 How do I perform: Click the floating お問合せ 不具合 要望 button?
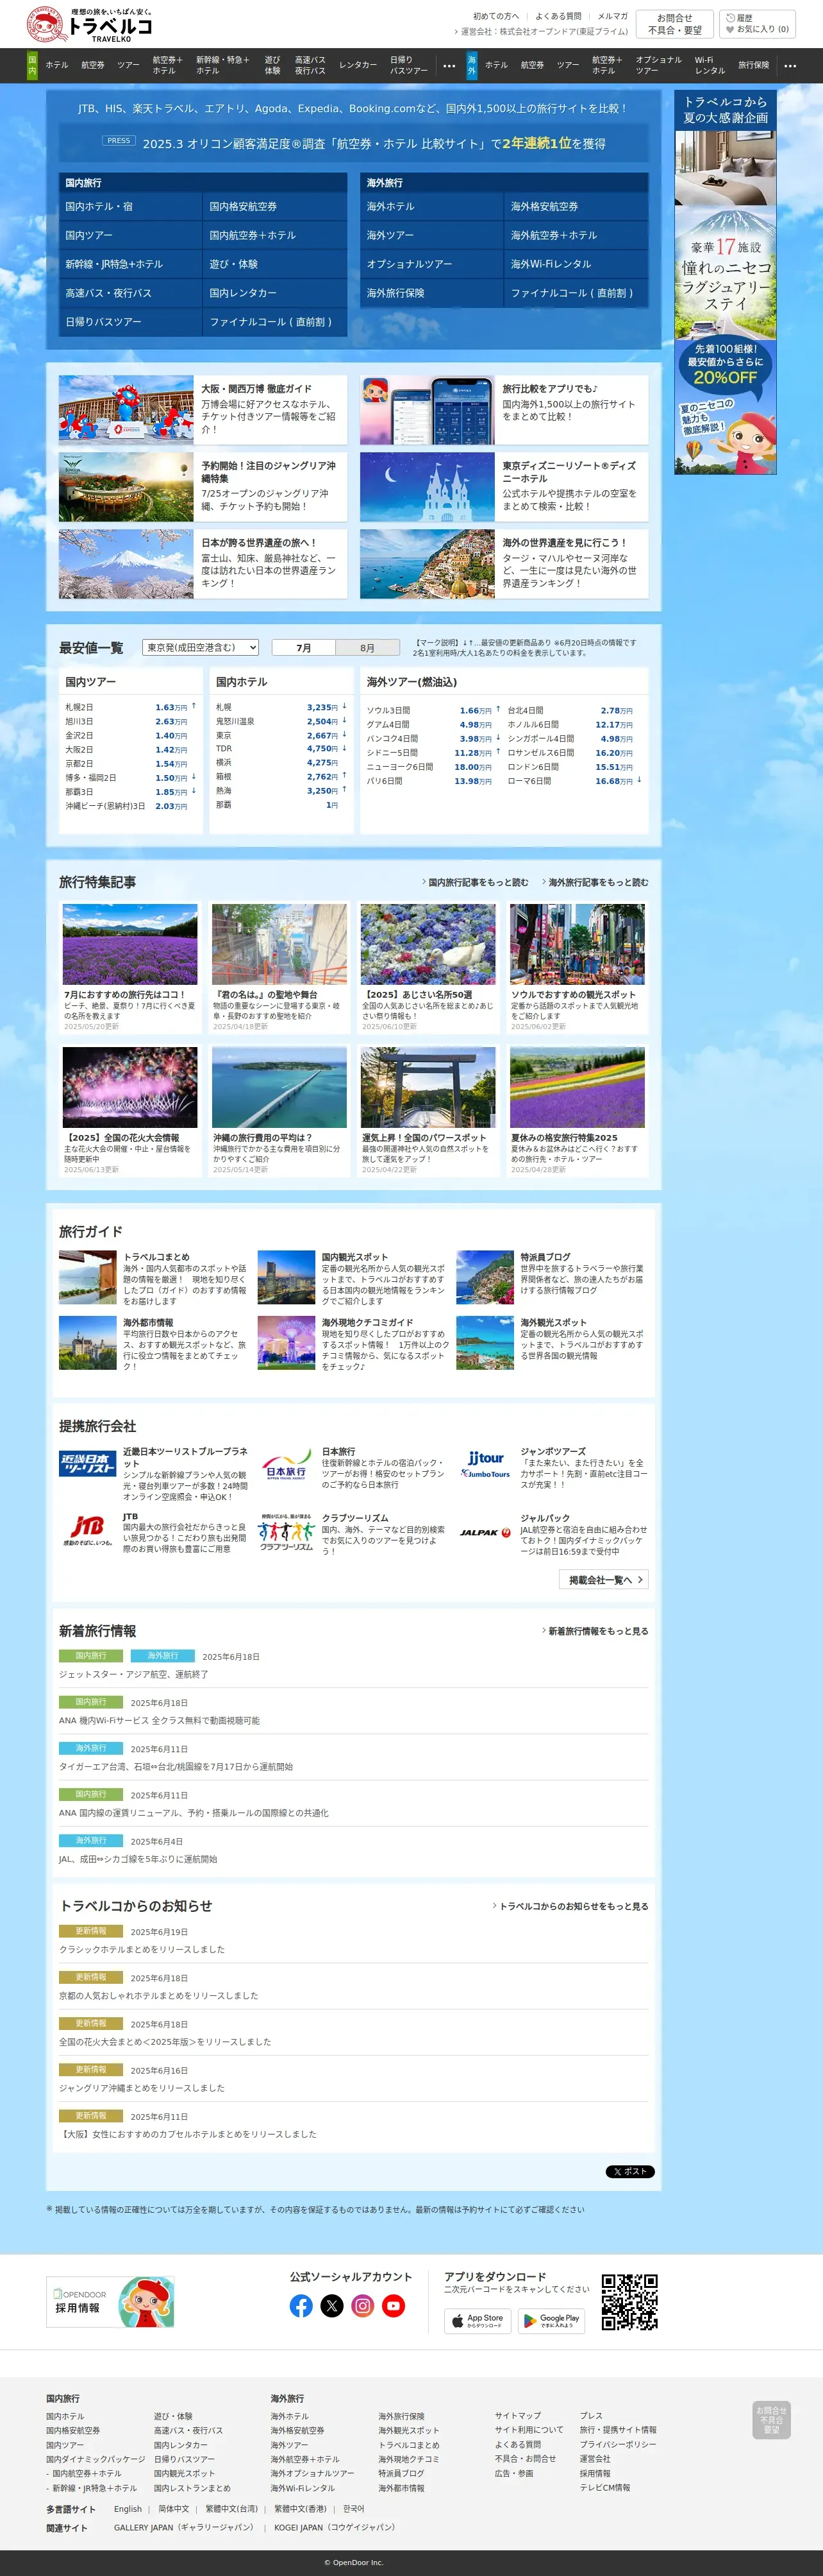coord(771,2420)
